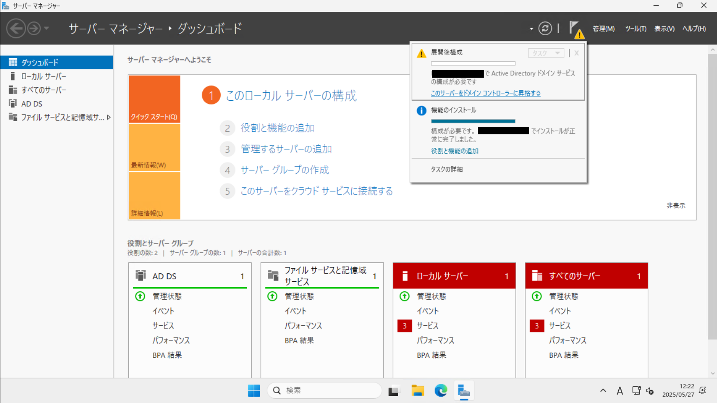Image resolution: width=717 pixels, height=403 pixels.
Task: Open the ローカル サーバー tile header
Action: coord(454,276)
